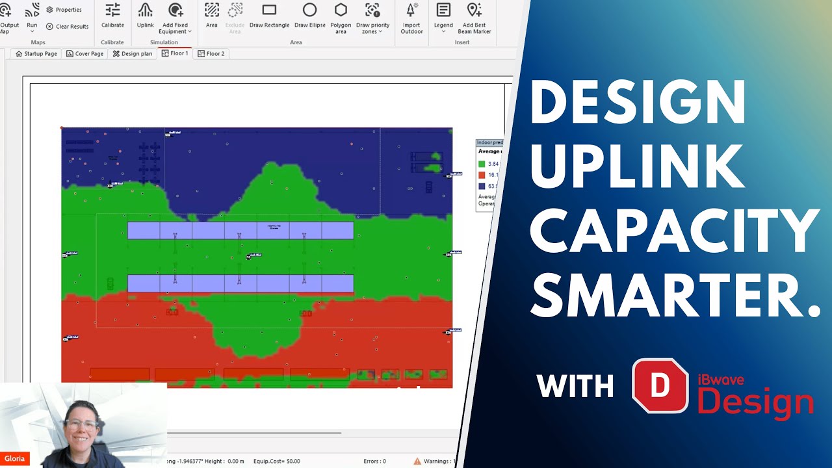
Task: Click the 'Errors : 0' status text
Action: (x=374, y=461)
